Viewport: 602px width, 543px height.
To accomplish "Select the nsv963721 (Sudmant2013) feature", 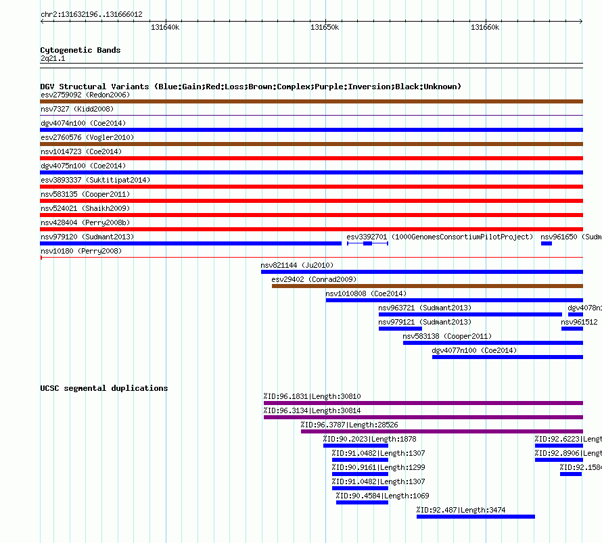I will 470,314.
